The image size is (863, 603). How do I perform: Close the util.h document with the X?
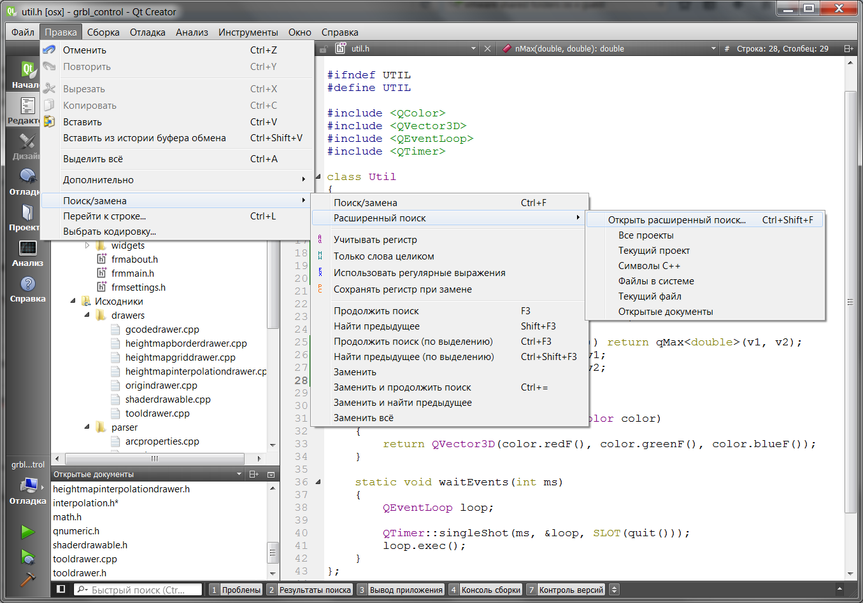tap(487, 49)
